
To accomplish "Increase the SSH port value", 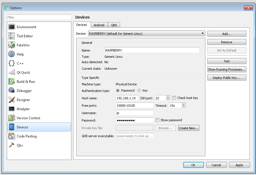I will pyautogui.click(x=168, y=97).
